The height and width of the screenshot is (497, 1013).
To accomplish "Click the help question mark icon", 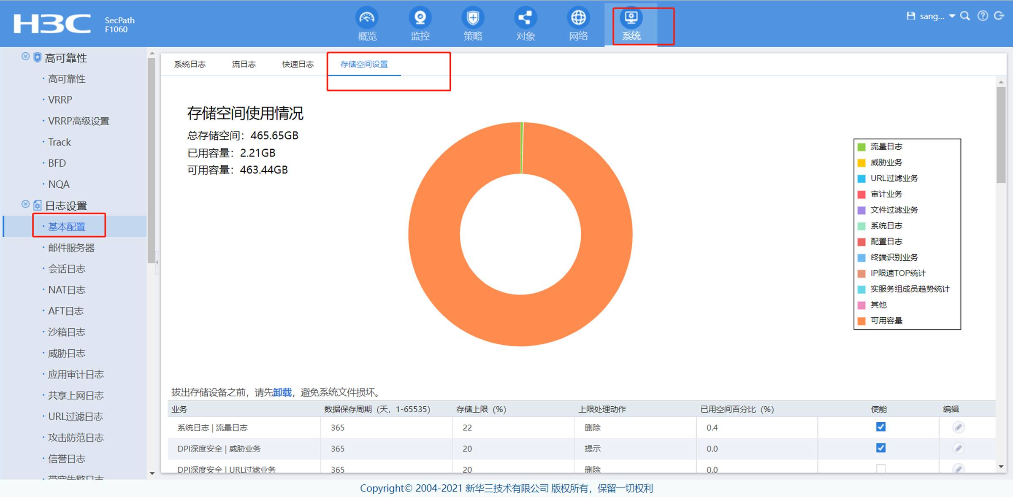I will tap(983, 16).
